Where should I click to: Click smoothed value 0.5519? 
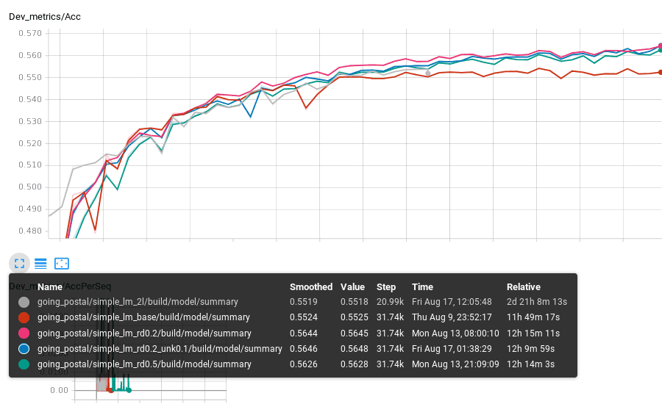(304, 302)
